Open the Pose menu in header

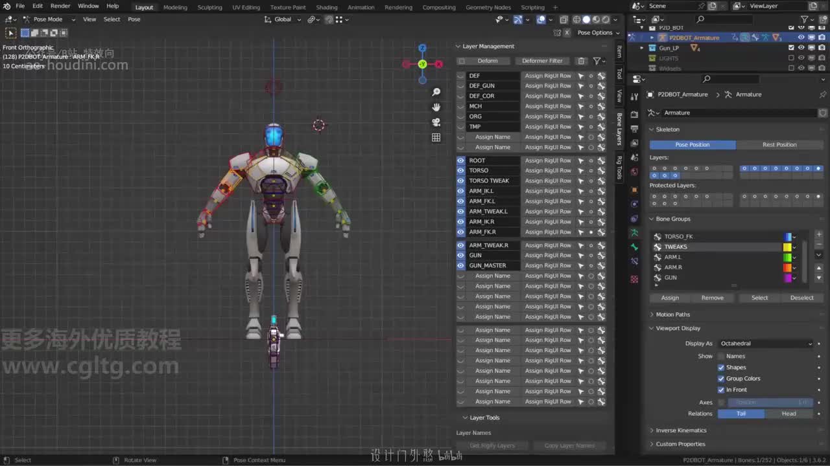(x=134, y=19)
